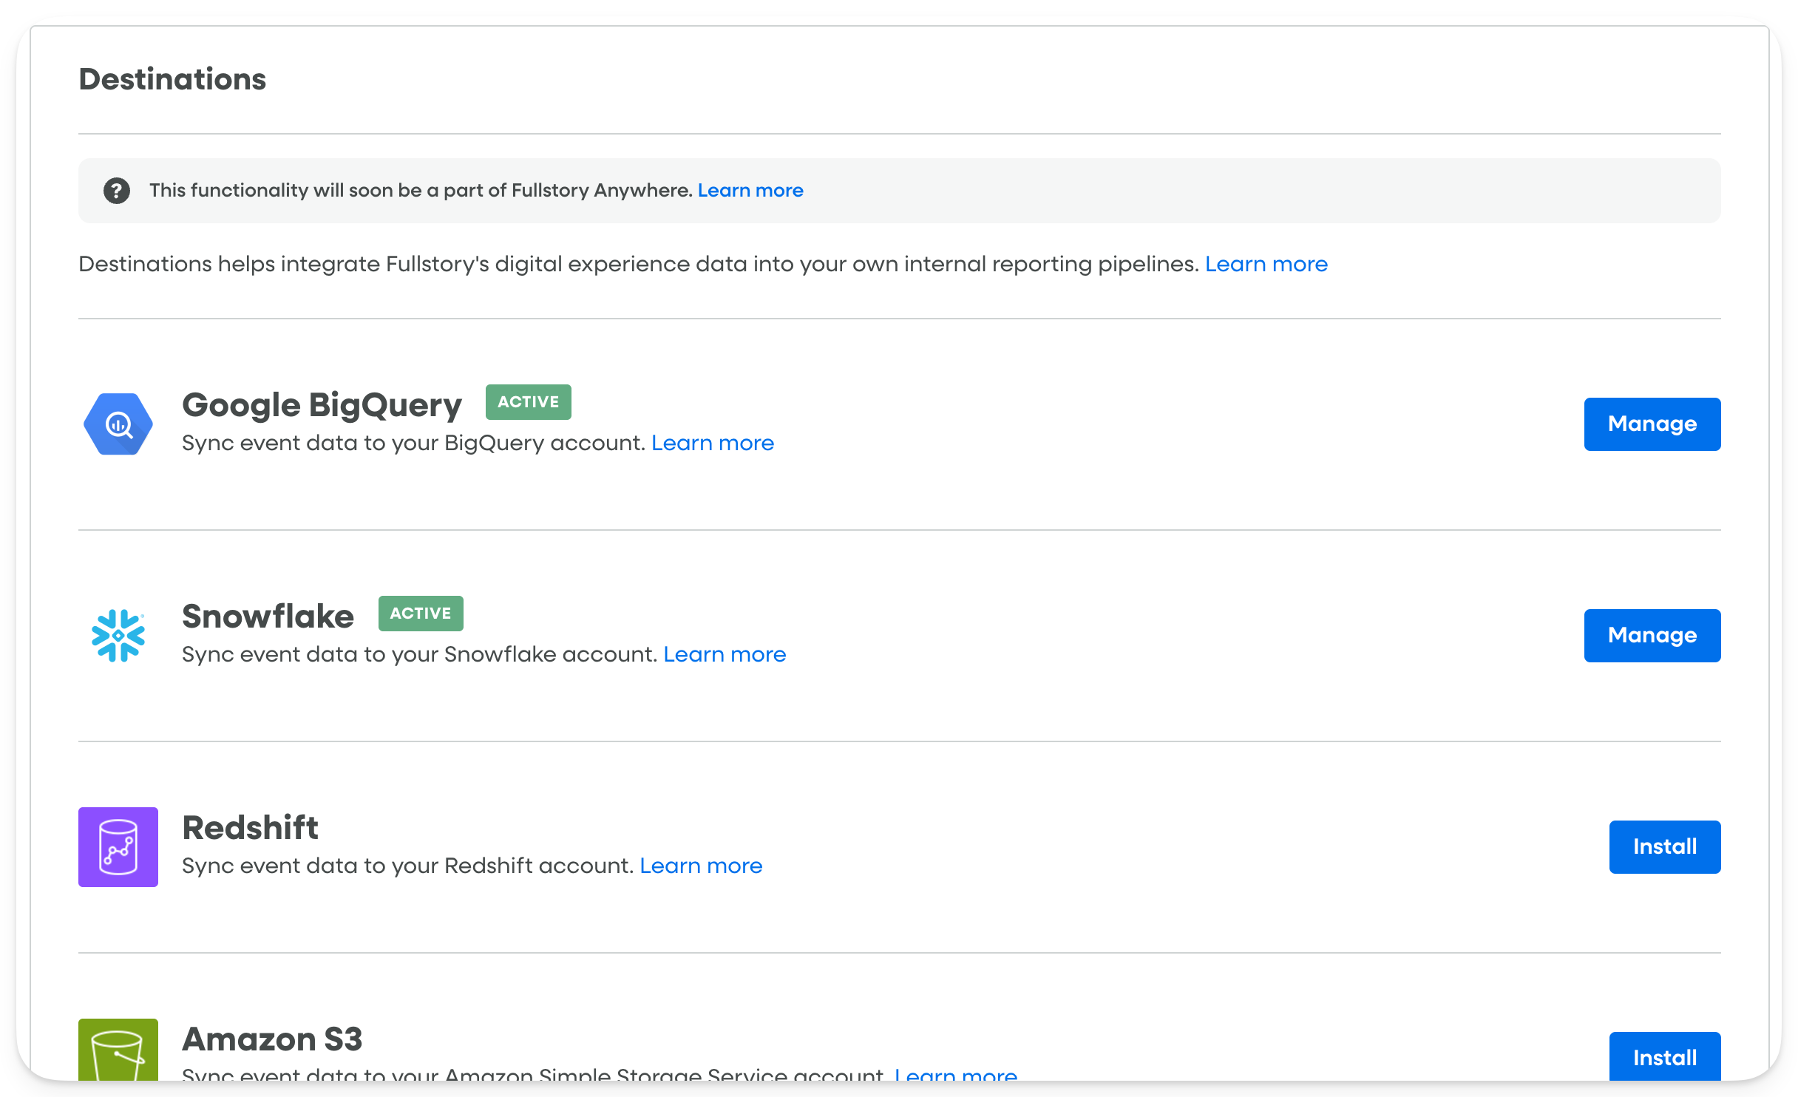The height and width of the screenshot is (1097, 1798).
Task: Click the Amazon S3 title text
Action: (272, 1039)
